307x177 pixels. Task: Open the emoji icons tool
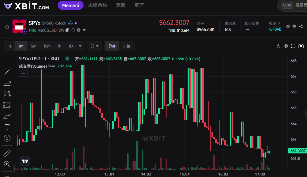[7, 138]
